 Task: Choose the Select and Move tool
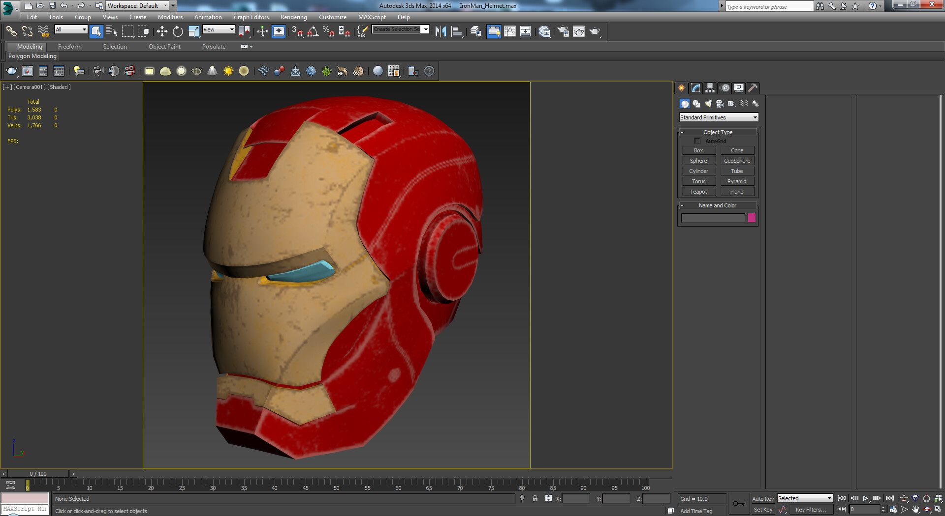tap(162, 31)
